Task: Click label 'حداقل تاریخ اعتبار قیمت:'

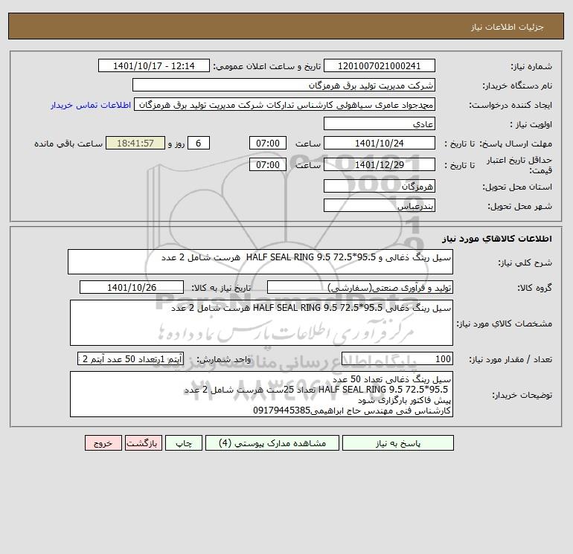Action: click(519, 165)
